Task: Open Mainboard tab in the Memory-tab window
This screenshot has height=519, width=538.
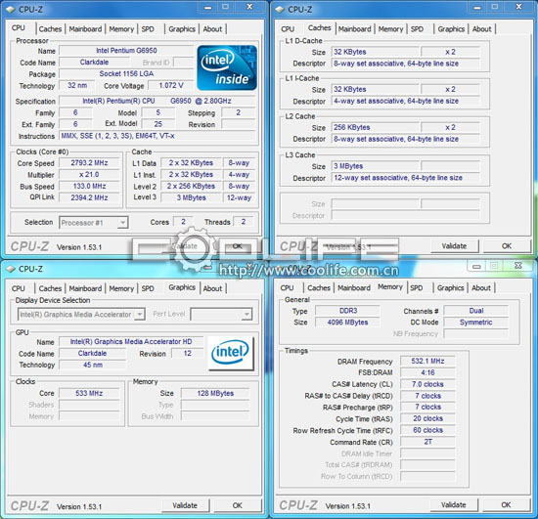Action: point(354,288)
